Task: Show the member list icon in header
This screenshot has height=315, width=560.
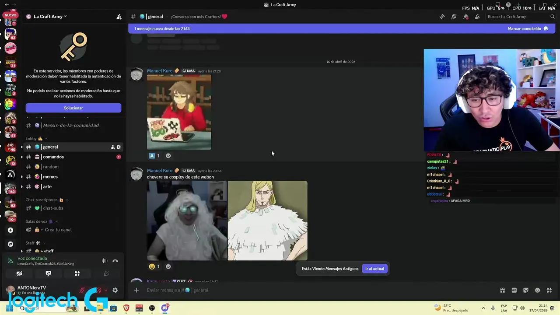Action: click(477, 17)
